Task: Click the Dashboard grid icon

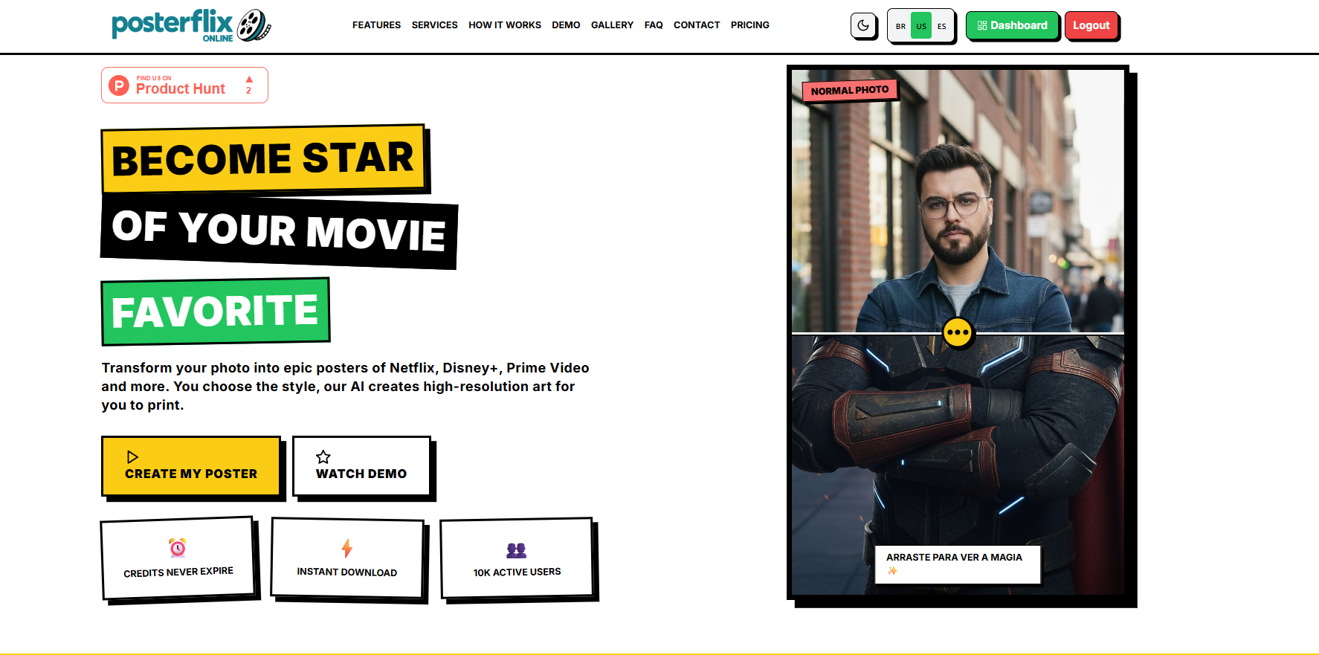Action: click(982, 25)
